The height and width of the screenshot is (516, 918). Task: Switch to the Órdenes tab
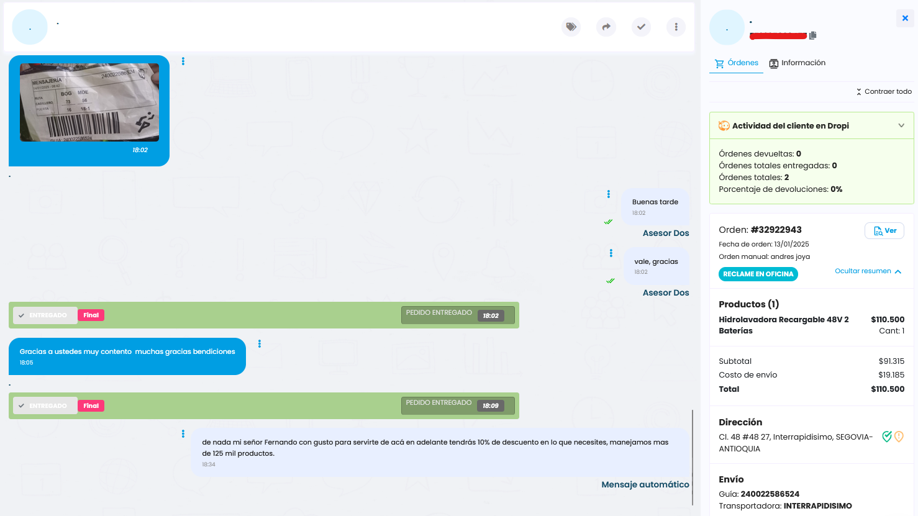pos(737,63)
